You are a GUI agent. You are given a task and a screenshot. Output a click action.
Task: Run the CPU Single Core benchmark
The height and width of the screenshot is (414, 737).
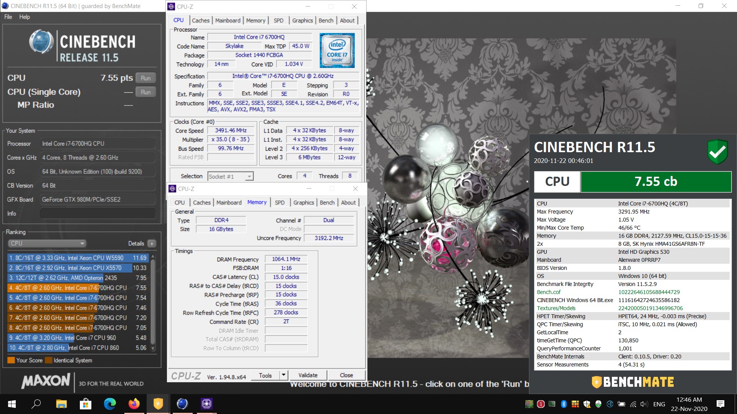pos(146,92)
